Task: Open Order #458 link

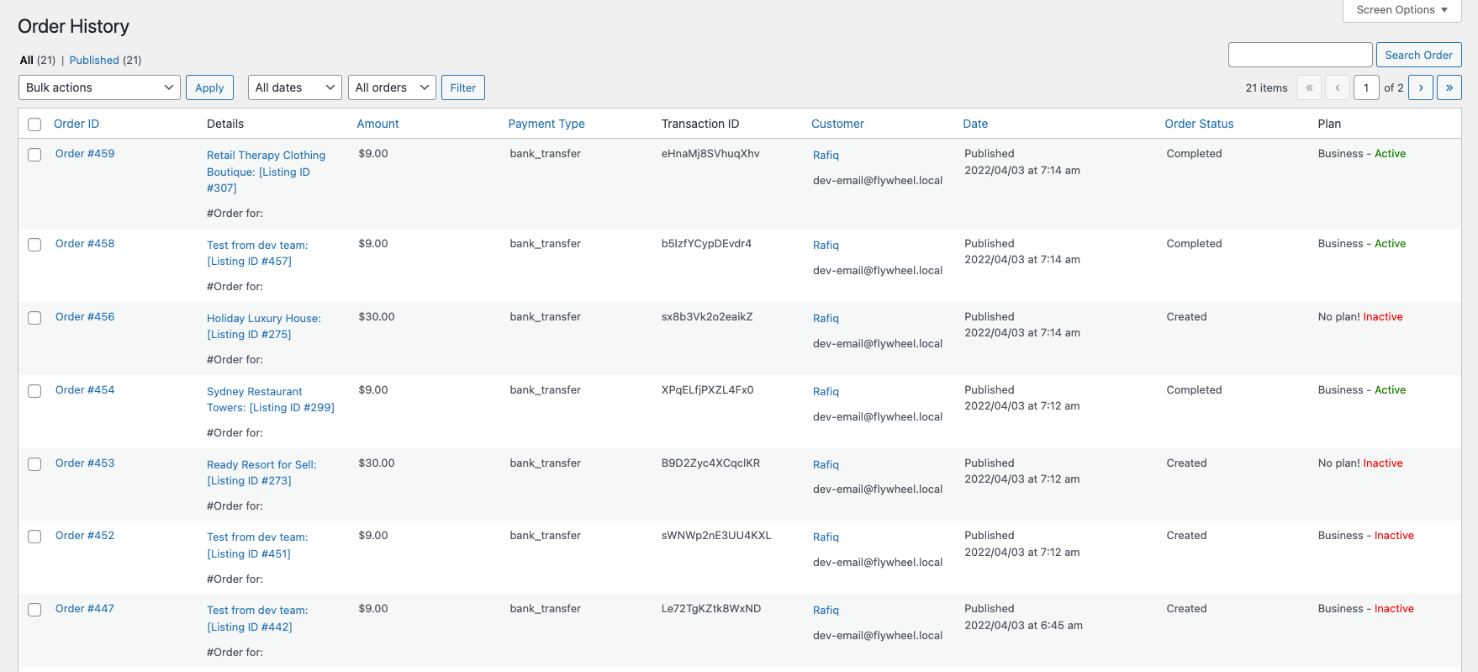Action: click(85, 244)
